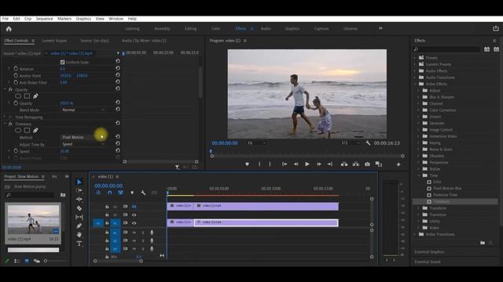Open the Fit zoom level dropdown
Viewport: 503px width, 282px height.
click(x=257, y=143)
